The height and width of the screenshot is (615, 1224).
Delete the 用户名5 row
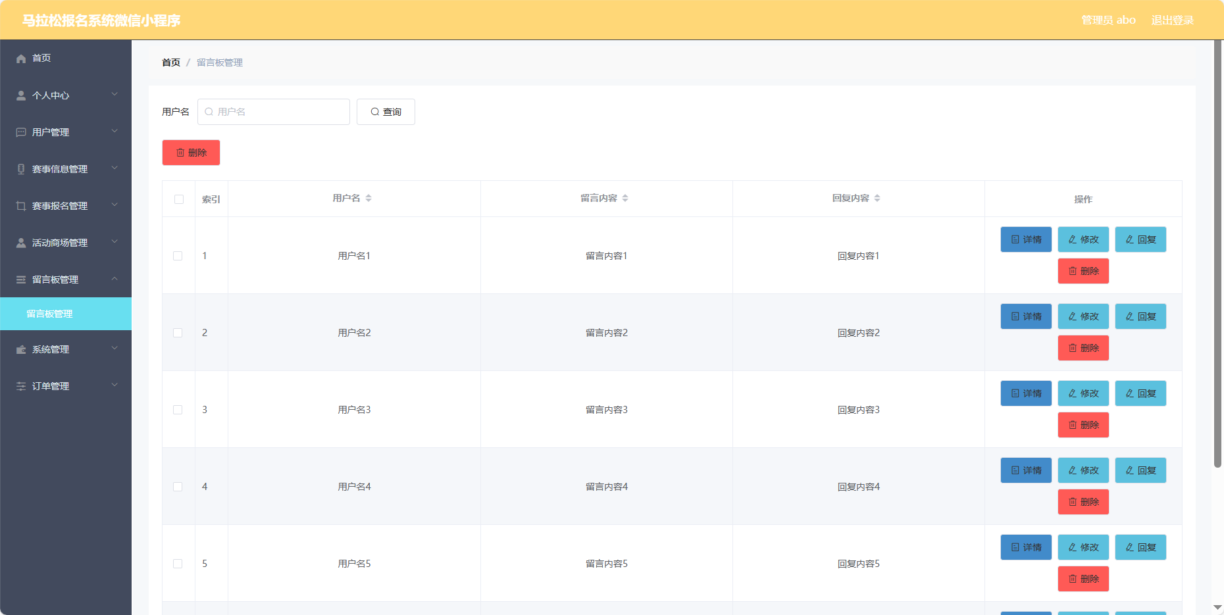1083,579
